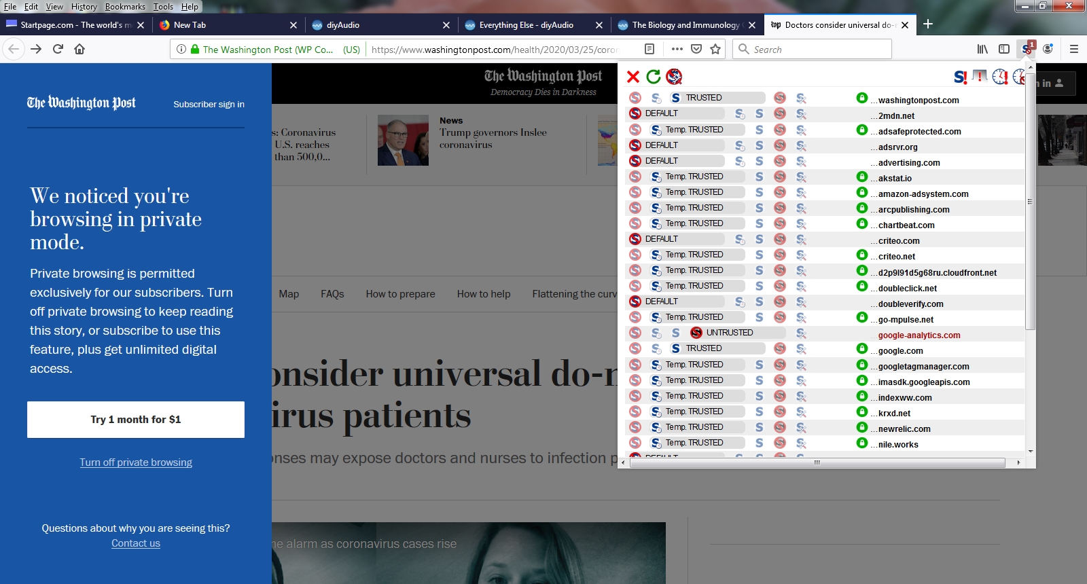Set doubleverify.com to Temp. TRUSTED

[x=740, y=302]
